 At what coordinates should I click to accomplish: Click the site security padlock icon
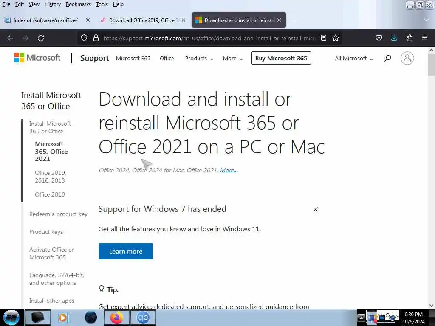pyautogui.click(x=96, y=38)
